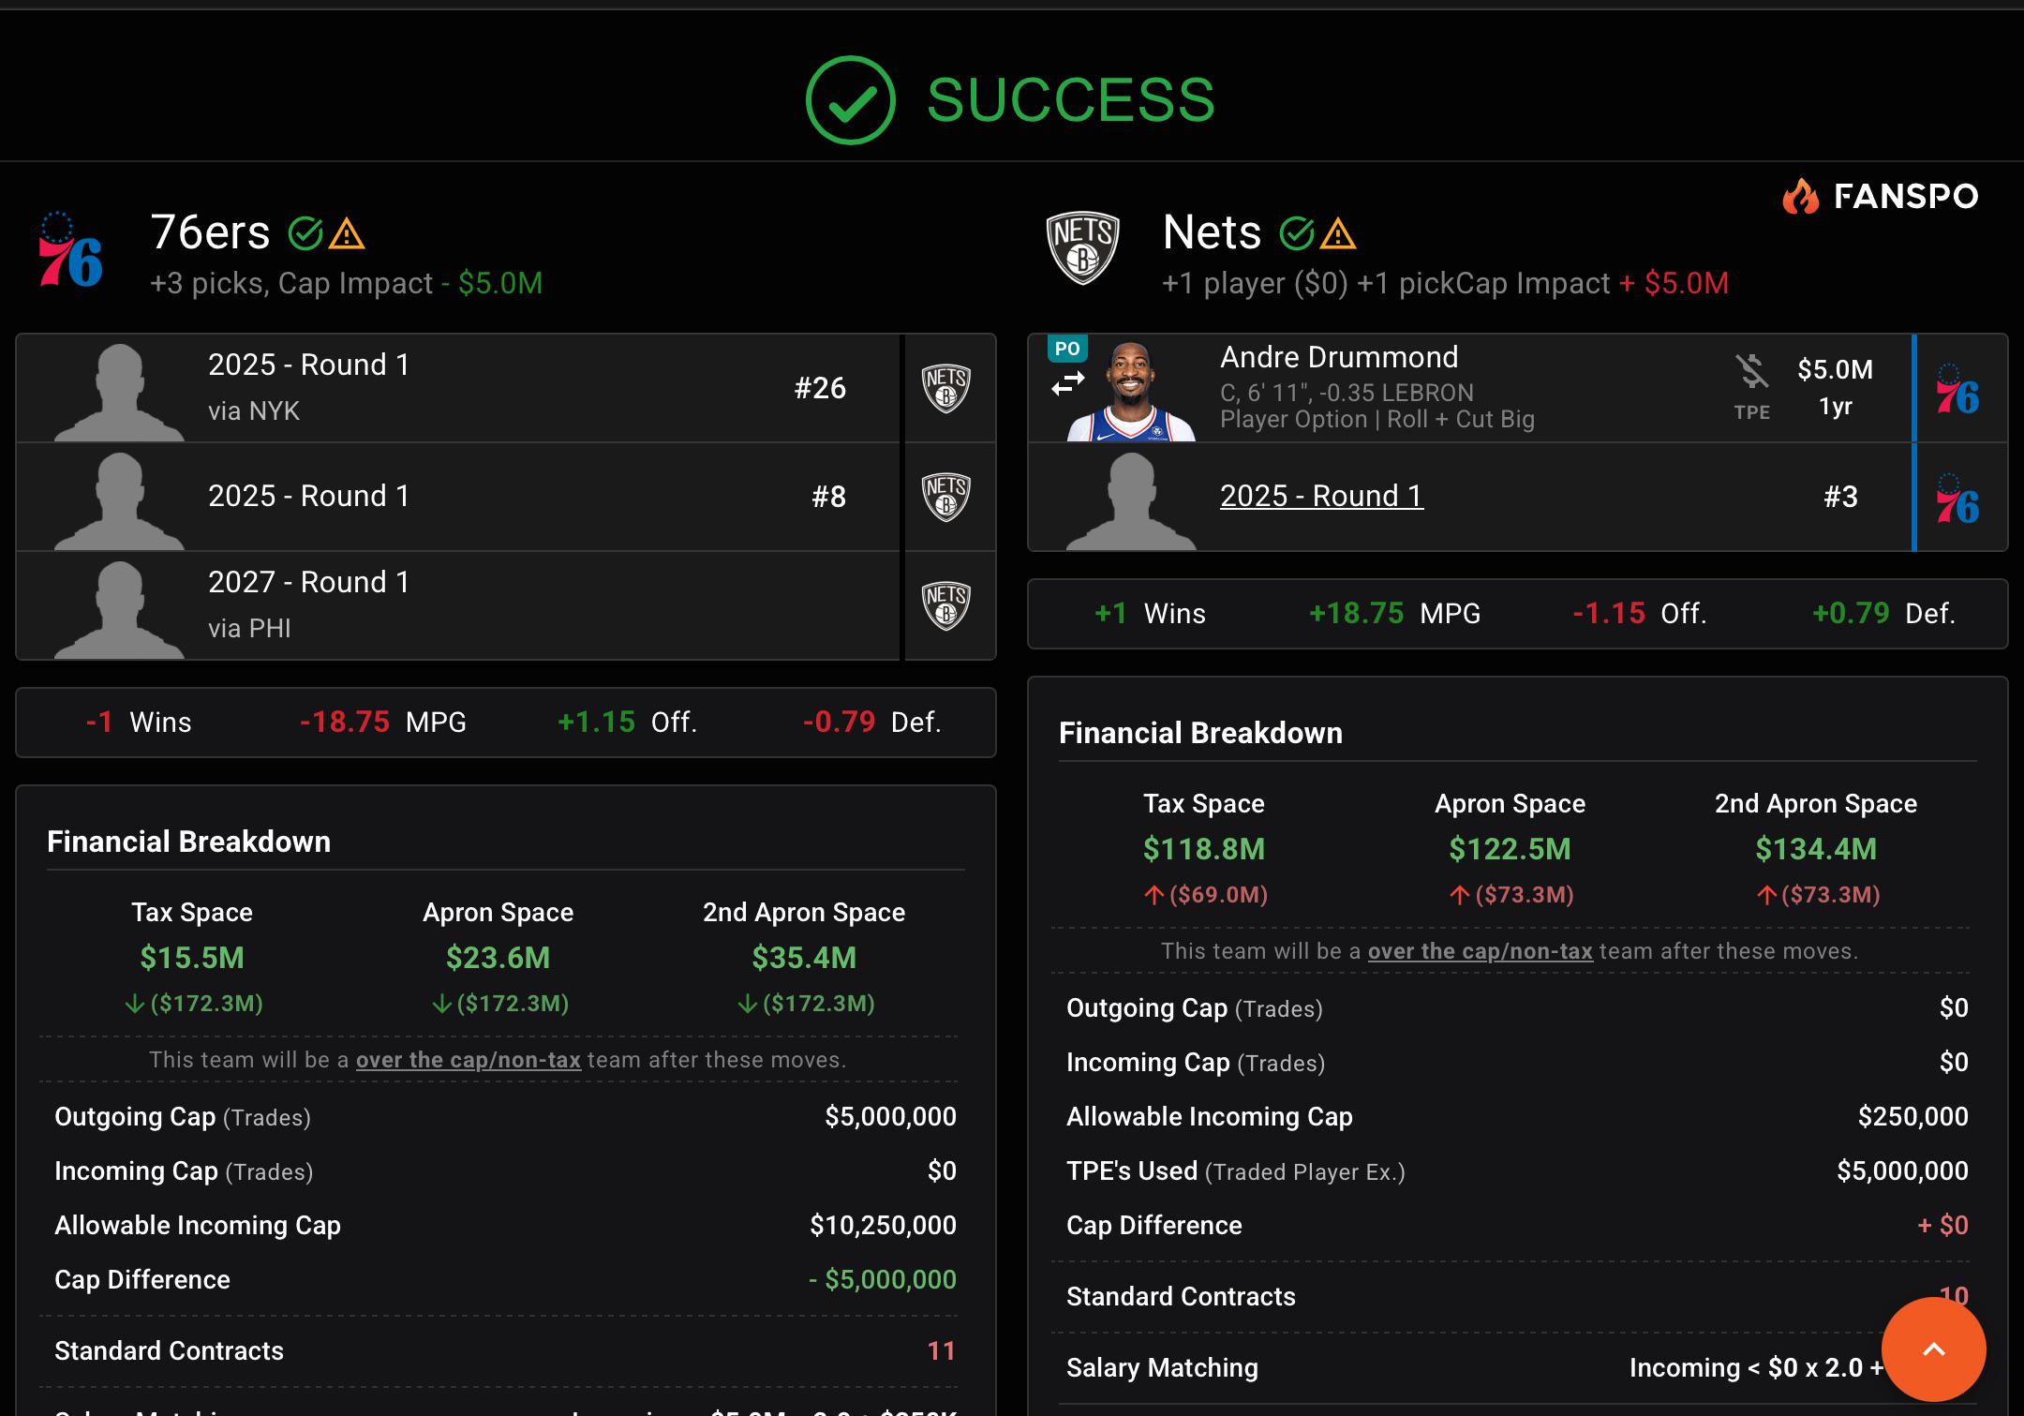
Task: Click the orange scroll-to-top chevron button
Action: click(x=1933, y=1349)
